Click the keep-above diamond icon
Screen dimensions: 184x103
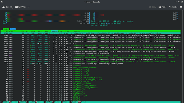click(179, 2)
